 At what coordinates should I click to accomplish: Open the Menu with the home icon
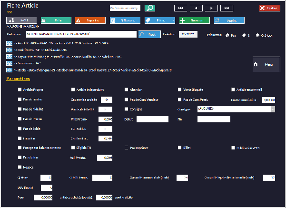pyautogui.click(x=266, y=64)
